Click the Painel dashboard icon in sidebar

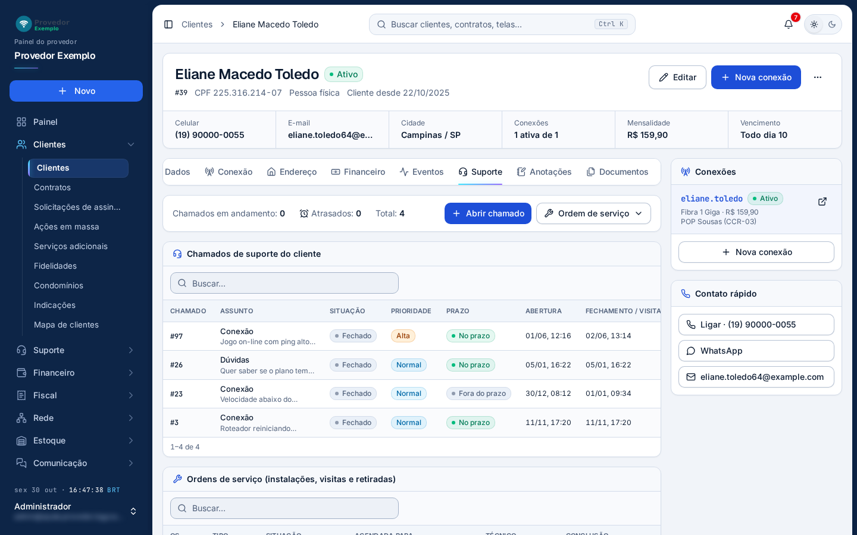[21, 122]
